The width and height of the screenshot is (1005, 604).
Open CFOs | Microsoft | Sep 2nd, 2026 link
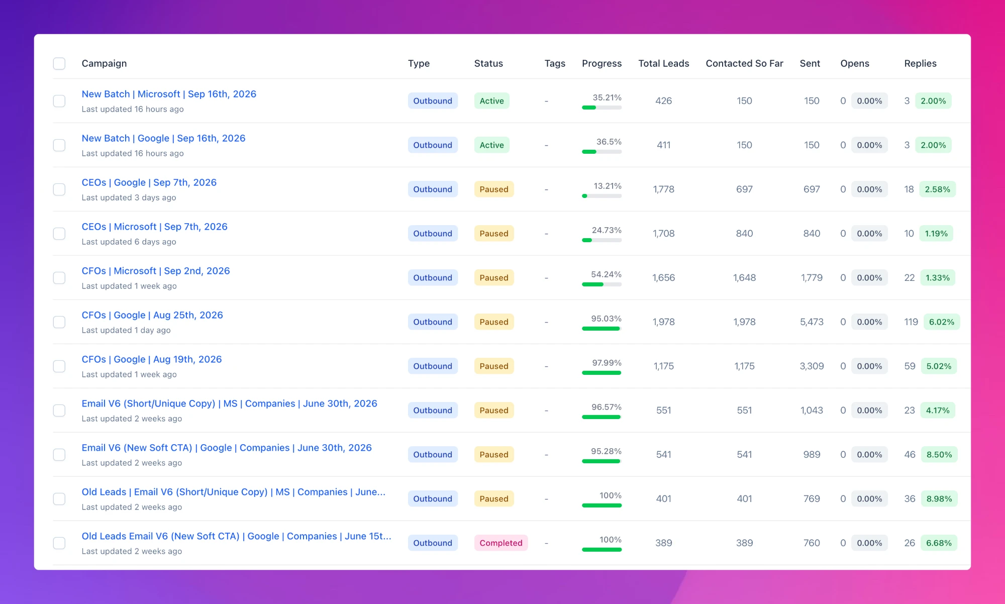click(156, 271)
